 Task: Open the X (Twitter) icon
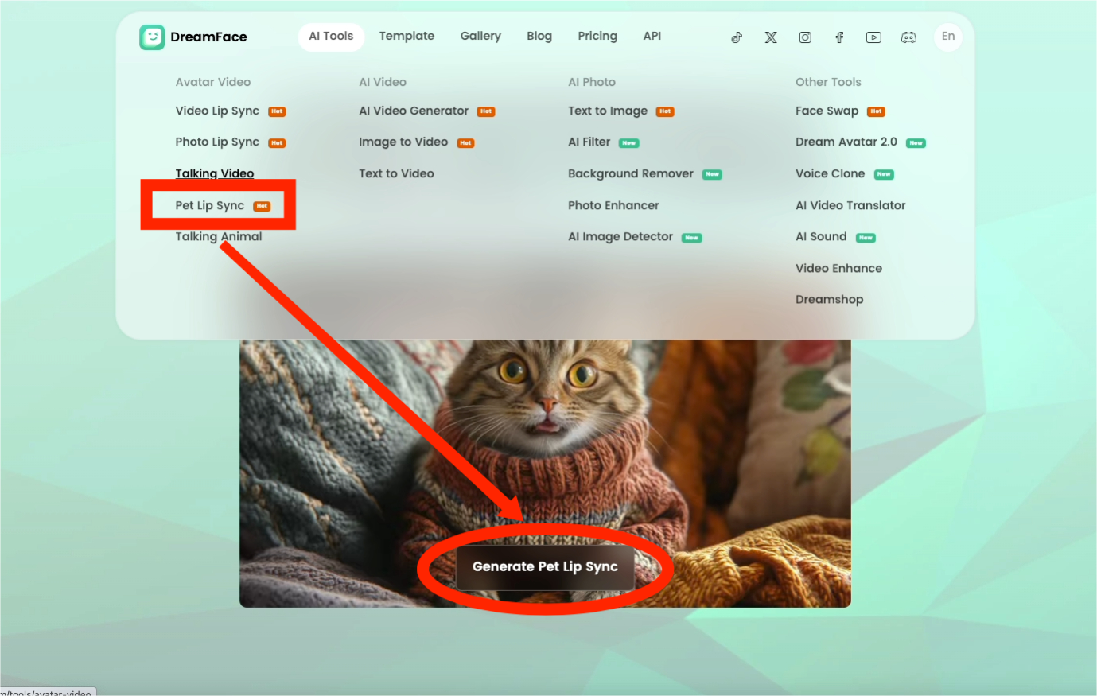click(x=771, y=37)
